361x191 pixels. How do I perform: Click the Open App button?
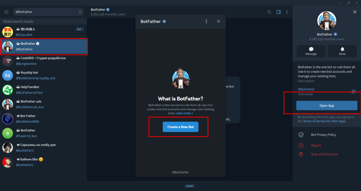tap(327, 106)
